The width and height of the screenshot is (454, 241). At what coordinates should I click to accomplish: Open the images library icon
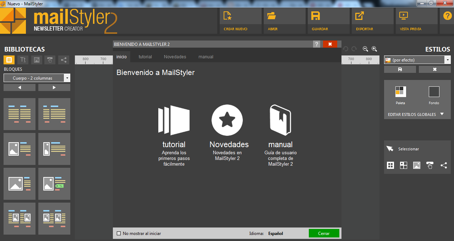click(x=37, y=60)
